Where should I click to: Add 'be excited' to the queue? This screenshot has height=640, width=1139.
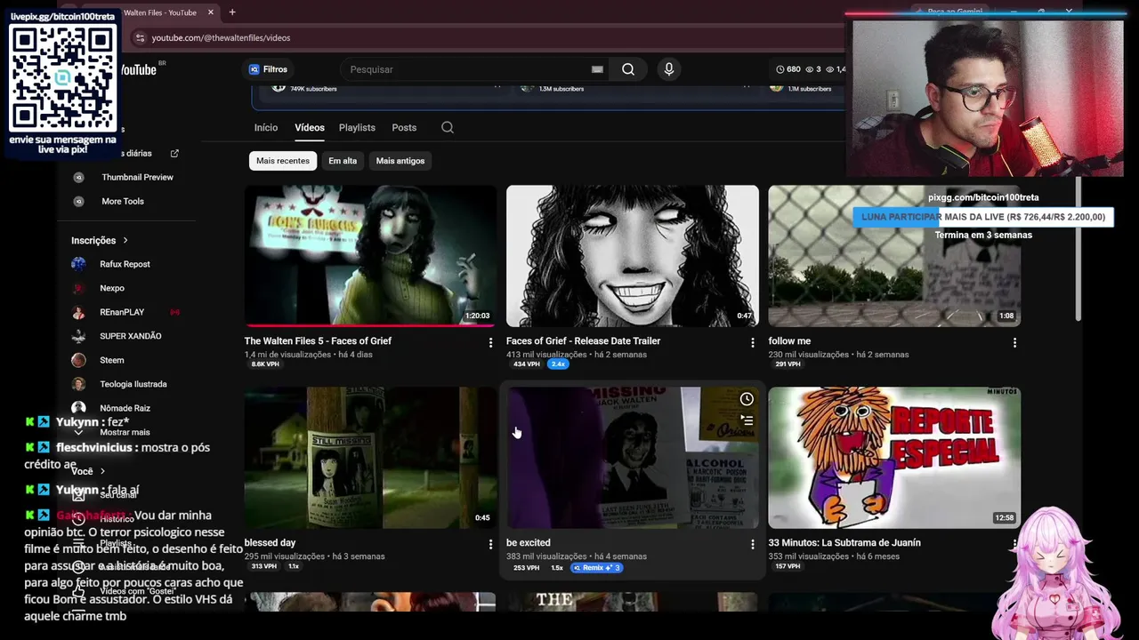747,420
